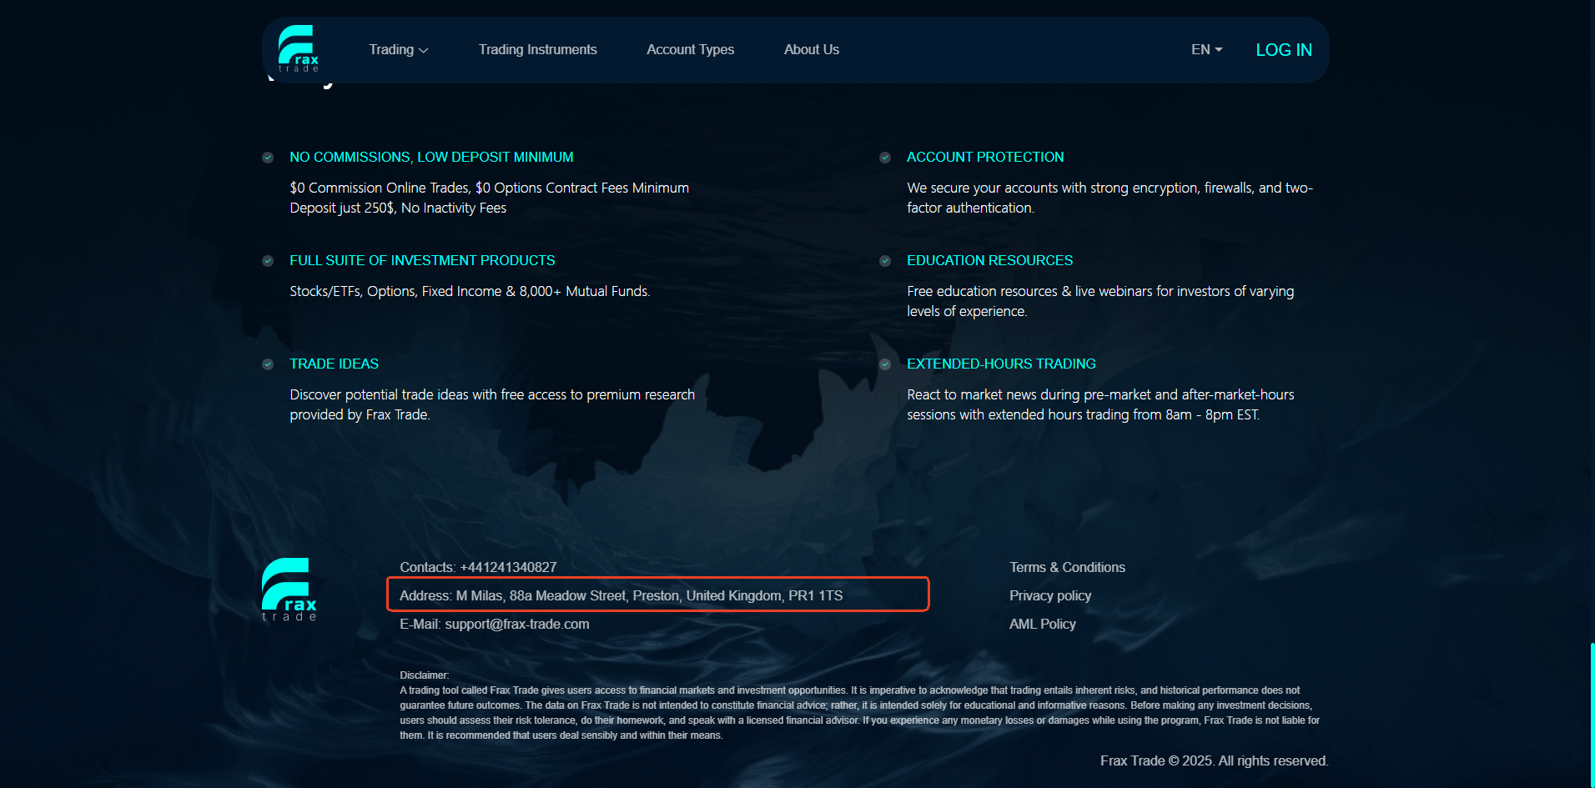Screen dimensions: 1595x788
Task: Click the Frax Trade logo in the footer
Action: (x=289, y=590)
